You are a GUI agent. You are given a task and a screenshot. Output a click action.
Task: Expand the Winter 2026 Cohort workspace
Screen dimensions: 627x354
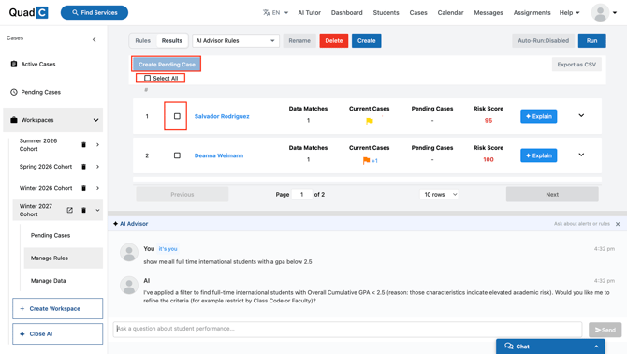[x=97, y=188]
